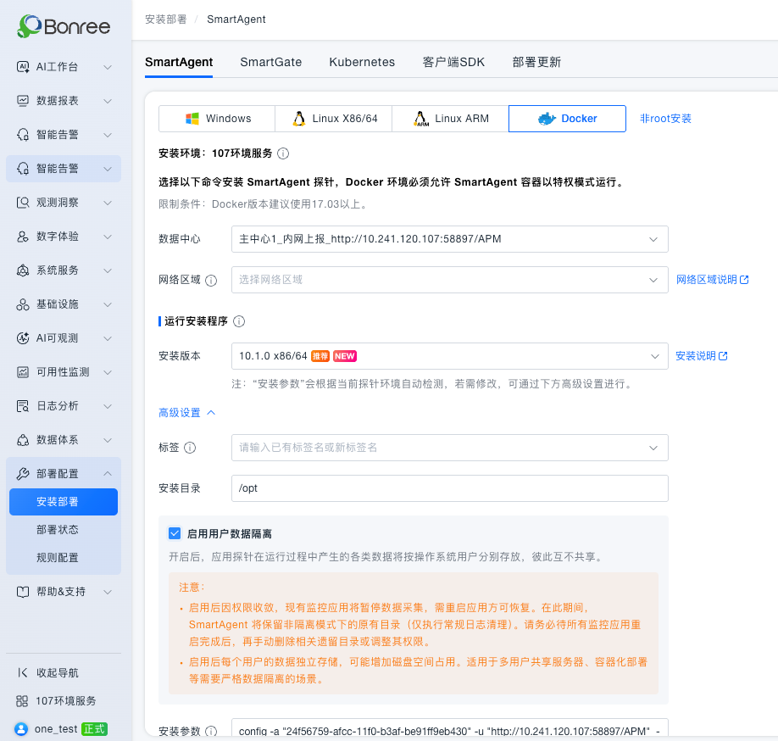This screenshot has width=778, height=741.
Task: Expand the AI工作台 menu chevron
Action: [108, 67]
